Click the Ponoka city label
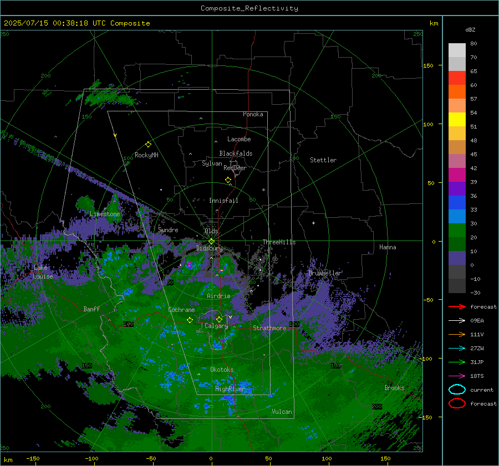The width and height of the screenshot is (499, 466). (x=253, y=114)
